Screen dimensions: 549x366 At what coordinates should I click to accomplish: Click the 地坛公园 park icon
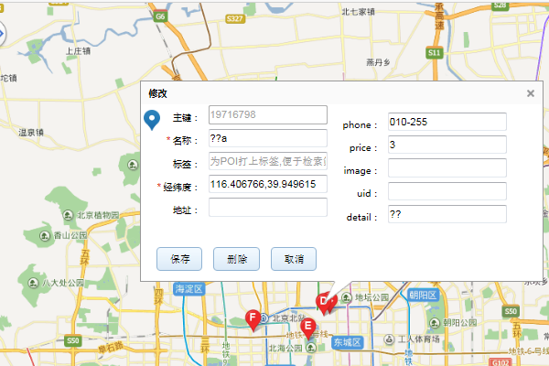(346, 297)
